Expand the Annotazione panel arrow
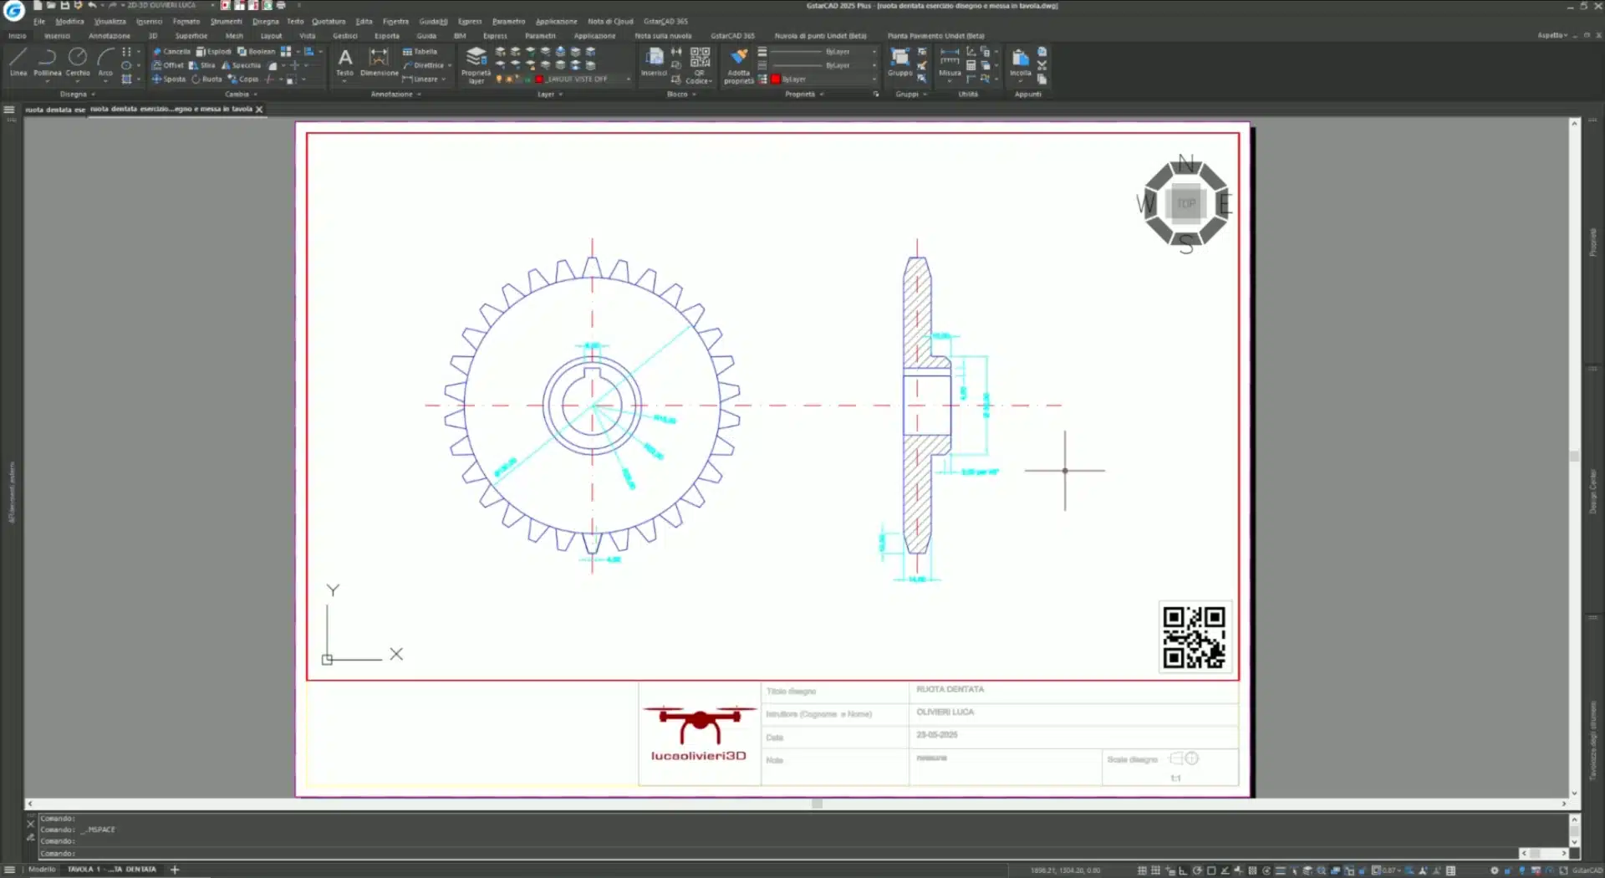This screenshot has width=1605, height=878. point(419,94)
